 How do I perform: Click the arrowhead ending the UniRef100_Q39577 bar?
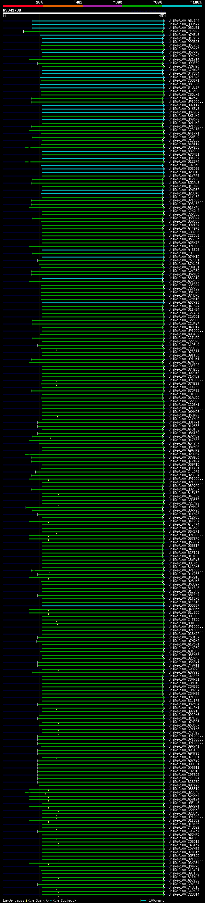coord(164,24)
